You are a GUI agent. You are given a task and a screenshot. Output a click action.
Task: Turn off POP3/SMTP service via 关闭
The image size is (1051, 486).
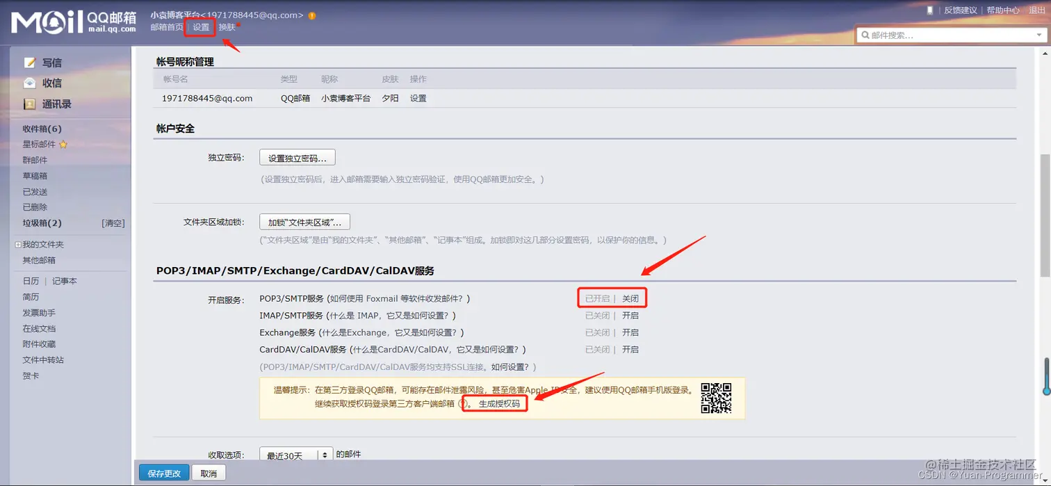[631, 298]
